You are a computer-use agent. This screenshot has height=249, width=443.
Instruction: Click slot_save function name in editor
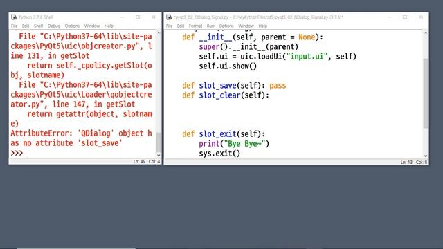point(217,86)
